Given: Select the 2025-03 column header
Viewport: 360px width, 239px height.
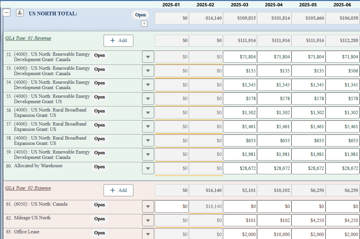Looking at the screenshot, I should coord(239,5).
